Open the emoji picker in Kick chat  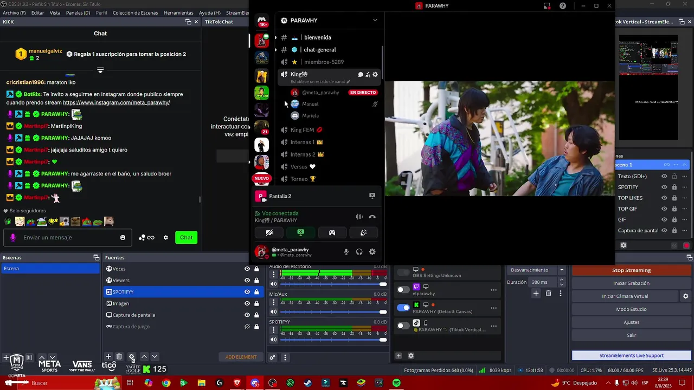[123, 237]
